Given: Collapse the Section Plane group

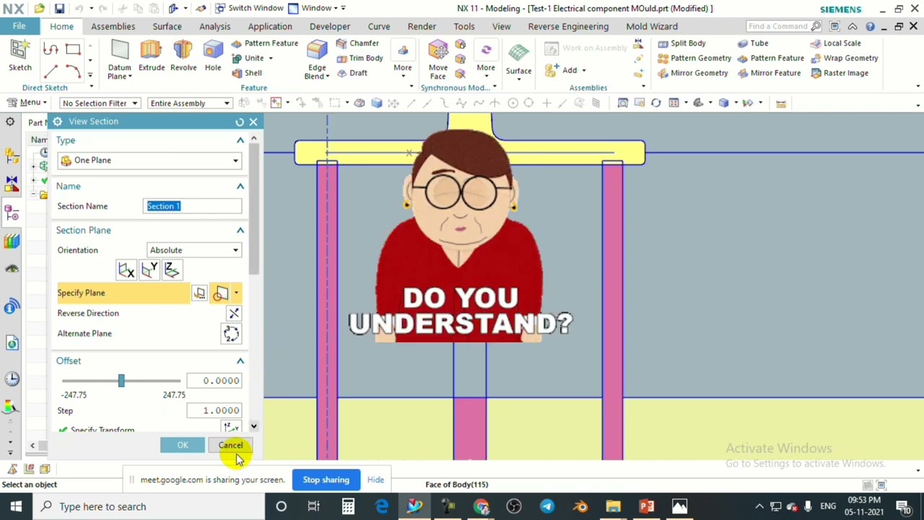Looking at the screenshot, I should (240, 230).
